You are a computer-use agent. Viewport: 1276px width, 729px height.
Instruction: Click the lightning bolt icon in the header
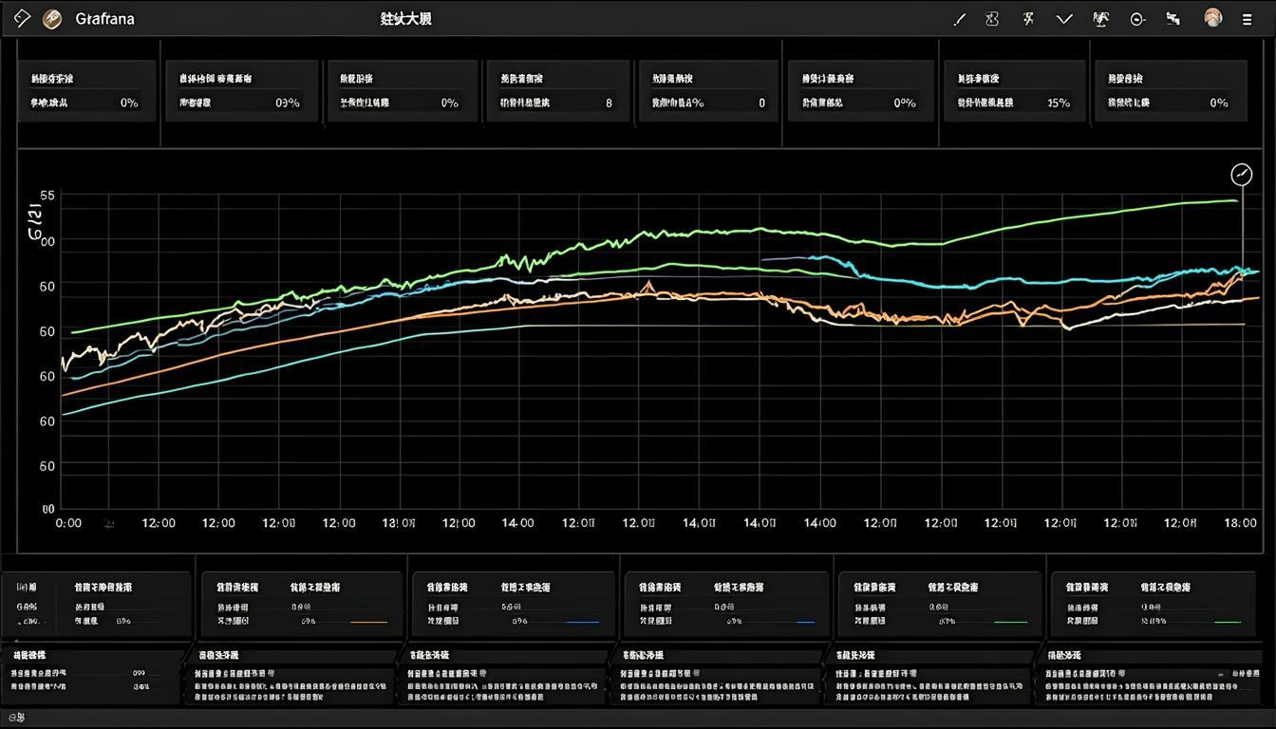tap(1028, 19)
